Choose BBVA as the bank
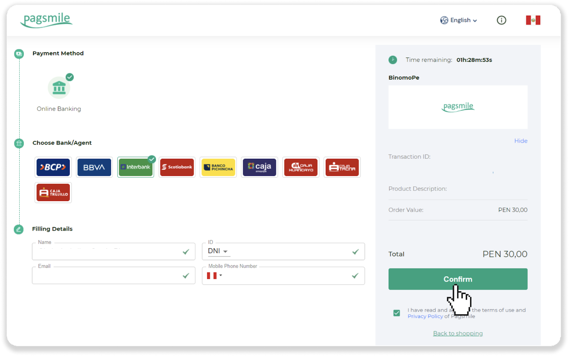 click(x=94, y=167)
